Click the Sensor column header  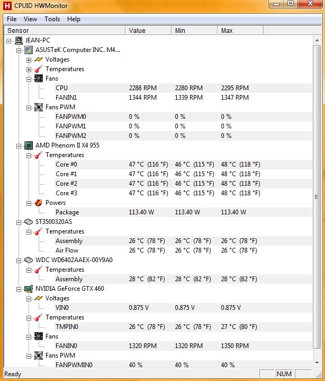pos(65,31)
